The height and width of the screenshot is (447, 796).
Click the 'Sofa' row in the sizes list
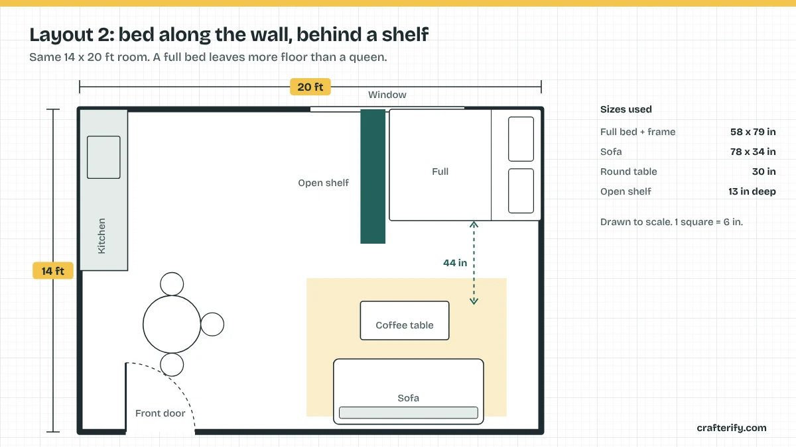(688, 152)
